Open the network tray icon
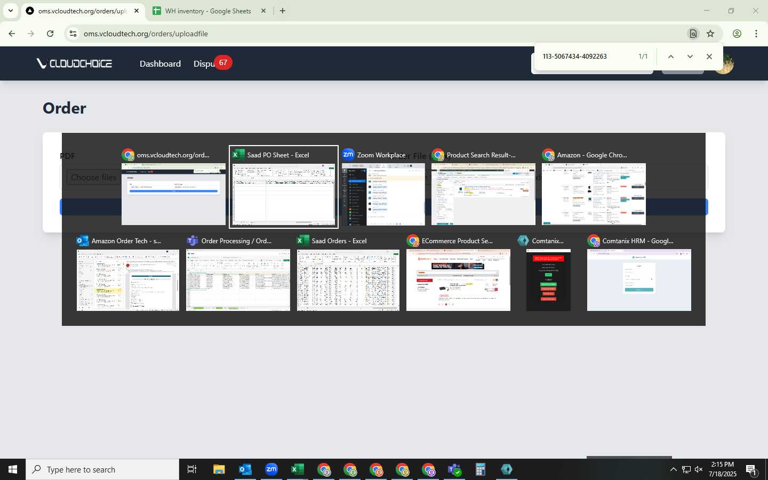Viewport: 768px width, 480px height. 686,469
